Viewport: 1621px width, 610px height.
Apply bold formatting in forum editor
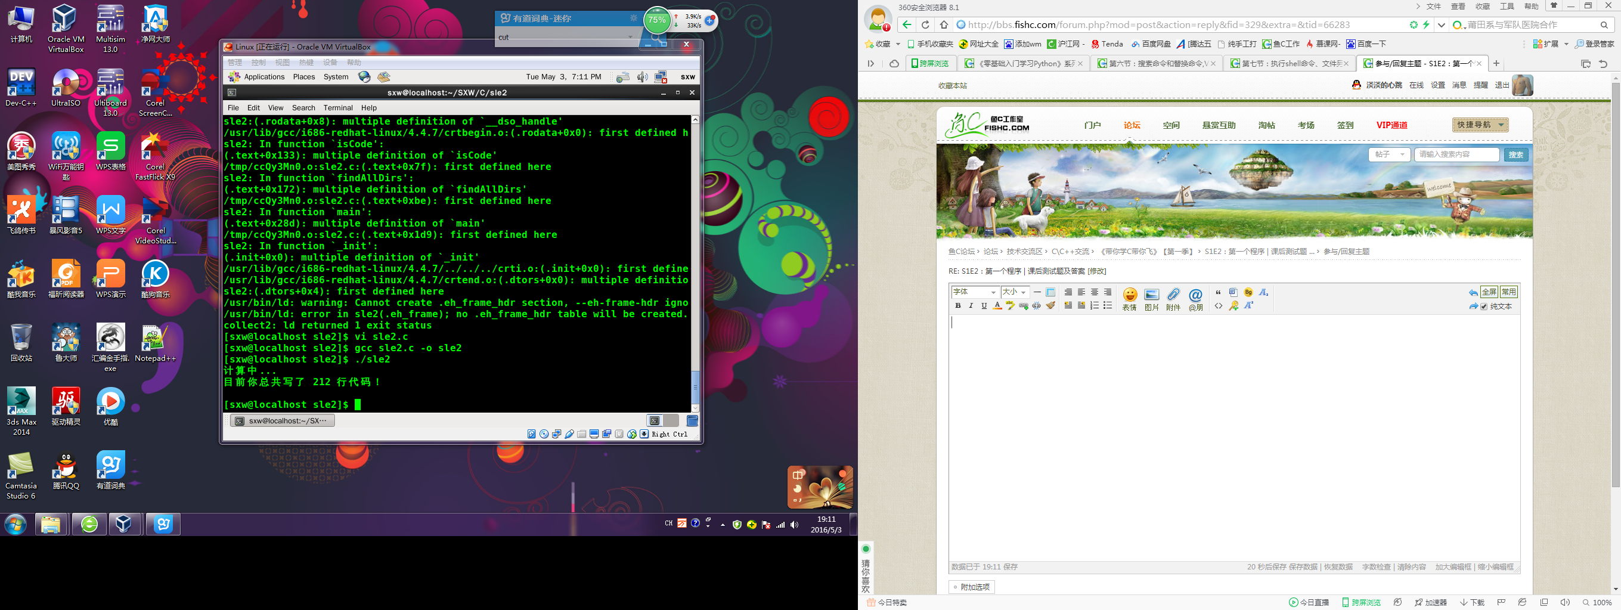(957, 306)
